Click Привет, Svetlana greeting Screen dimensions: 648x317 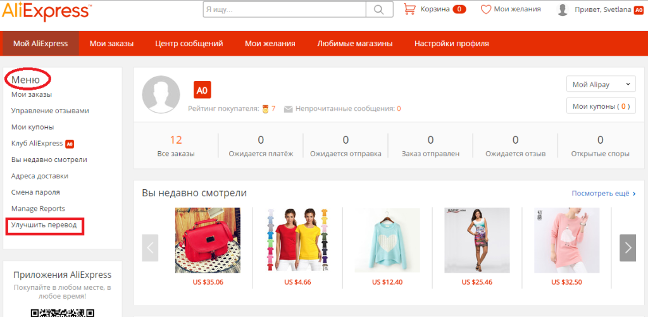(x=602, y=9)
